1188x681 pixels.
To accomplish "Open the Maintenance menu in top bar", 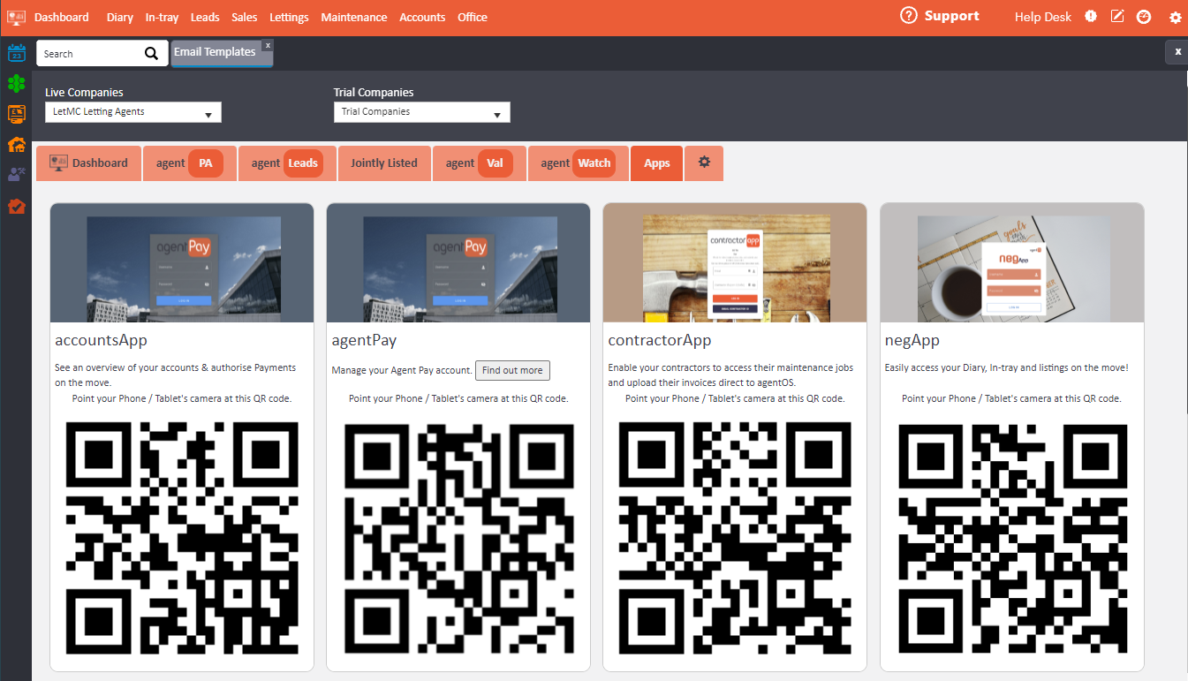I will (x=353, y=17).
